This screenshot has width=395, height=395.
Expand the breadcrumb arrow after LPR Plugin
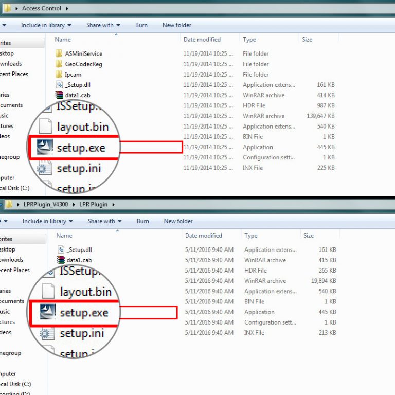113,204
